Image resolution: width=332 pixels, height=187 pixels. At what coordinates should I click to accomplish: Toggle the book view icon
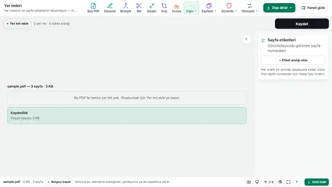249,182
